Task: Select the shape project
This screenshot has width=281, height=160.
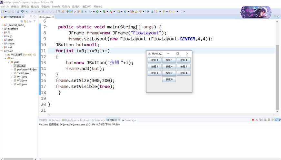Action: 11,43
